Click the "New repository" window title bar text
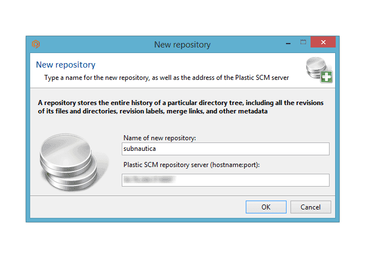The image size is (391, 257). point(182,44)
